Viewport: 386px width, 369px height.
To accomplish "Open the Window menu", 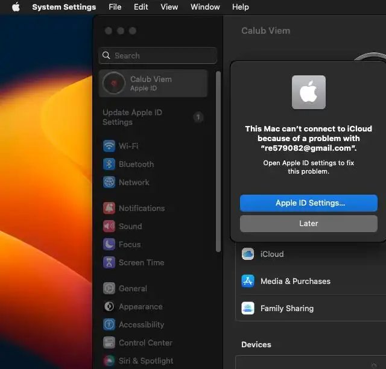I will click(205, 7).
